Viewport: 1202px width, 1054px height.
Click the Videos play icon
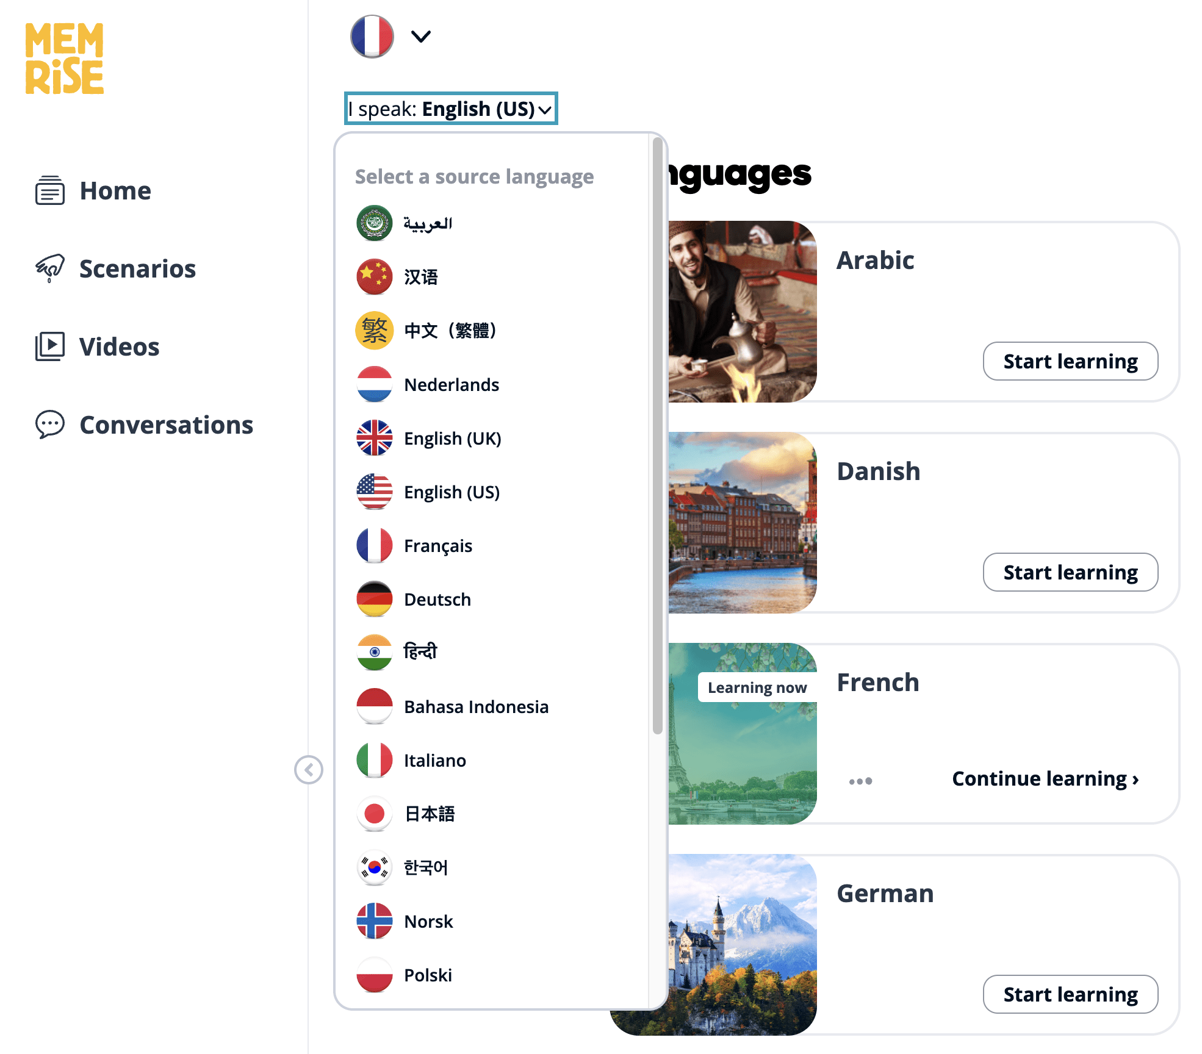49,346
